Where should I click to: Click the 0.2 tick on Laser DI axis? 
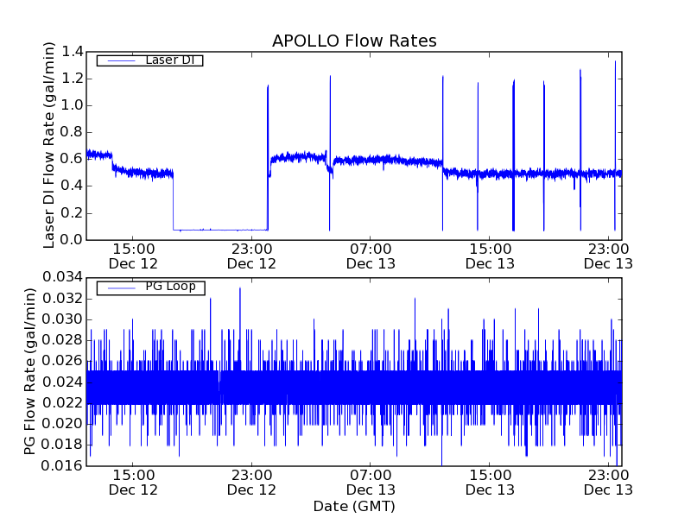72,213
